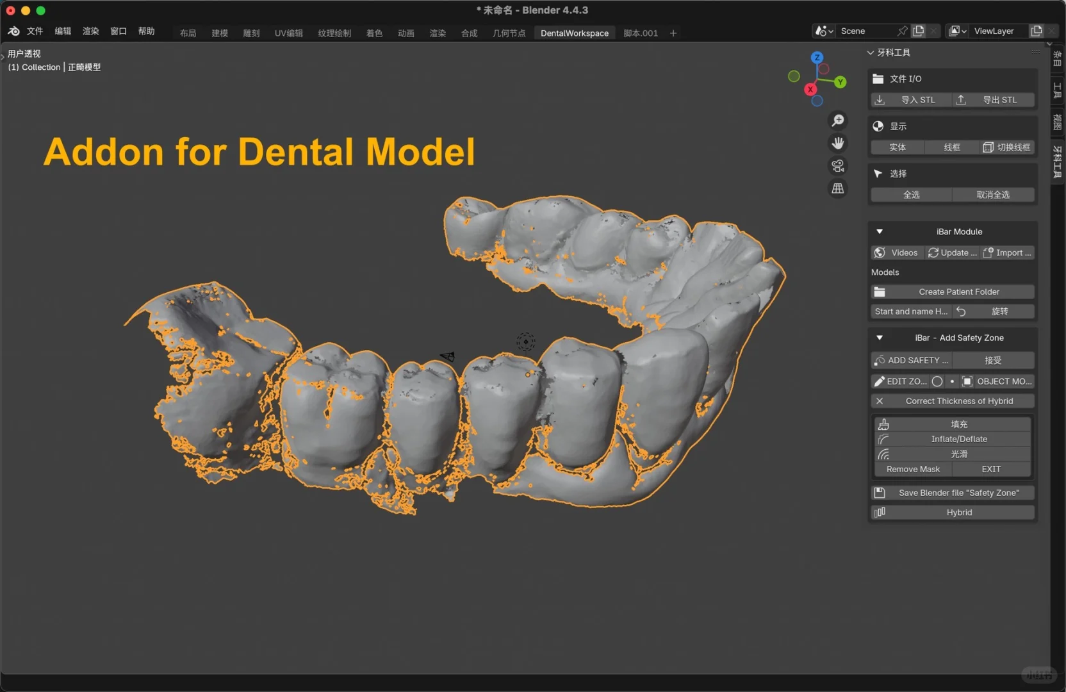Save Blender file "Safety Zone"

pos(953,493)
